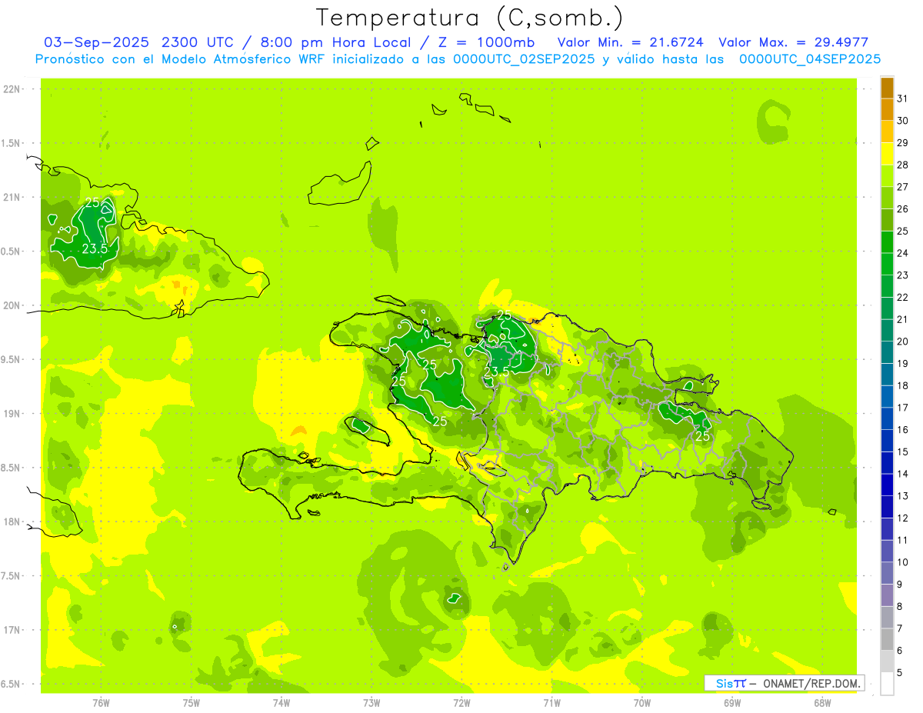This screenshot has height=713, width=923.
Task: Click the "17N" latitude axis label
Action: click(x=12, y=631)
